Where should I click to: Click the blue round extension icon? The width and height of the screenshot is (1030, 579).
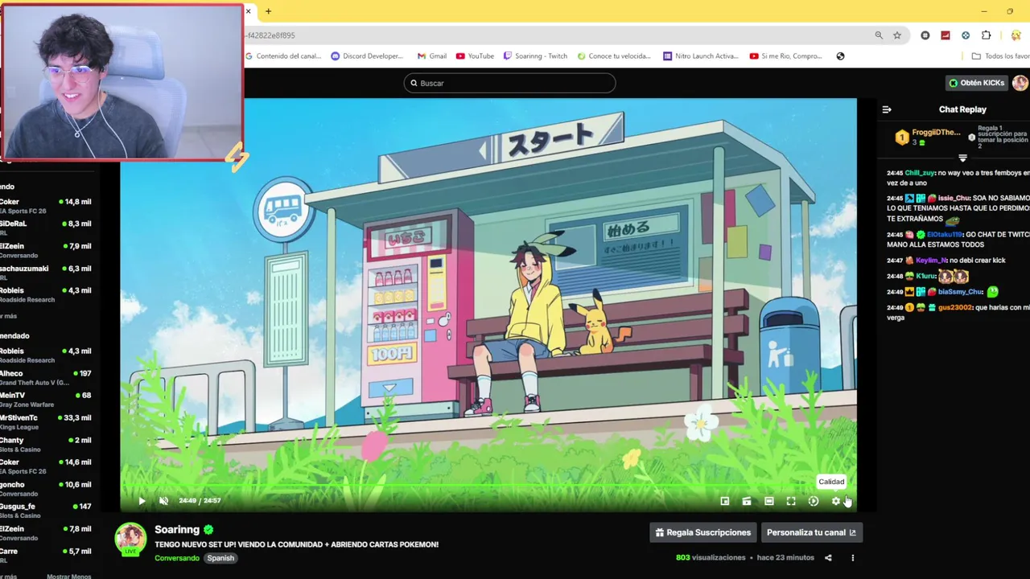point(966,35)
